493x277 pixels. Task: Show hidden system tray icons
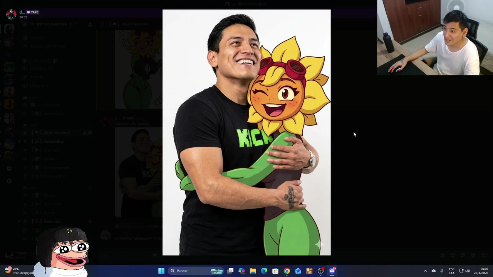coord(425,271)
